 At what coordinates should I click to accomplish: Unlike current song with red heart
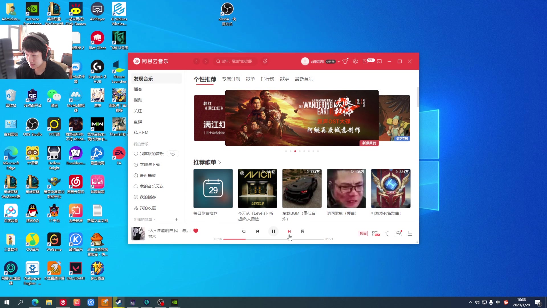click(x=196, y=231)
